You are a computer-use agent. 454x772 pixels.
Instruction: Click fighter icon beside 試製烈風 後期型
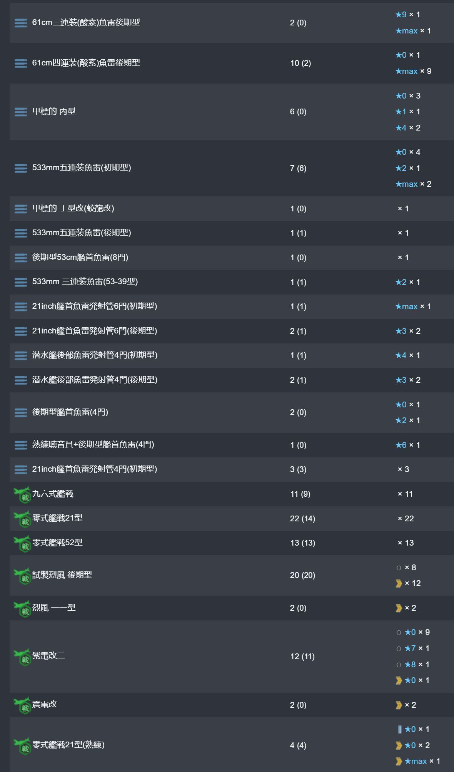(22, 576)
